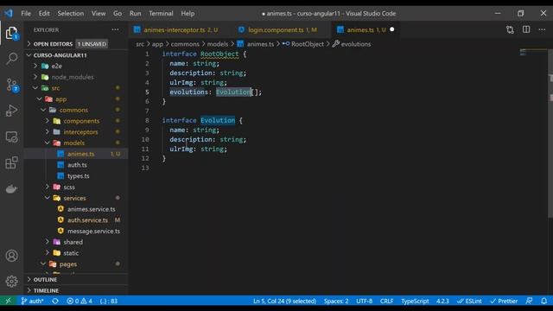Open auth.ts in models folder
Image resolution: width=553 pixels, height=311 pixels.
(76, 165)
